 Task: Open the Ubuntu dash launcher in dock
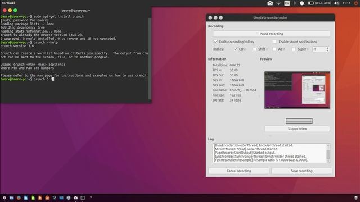tap(4, 198)
